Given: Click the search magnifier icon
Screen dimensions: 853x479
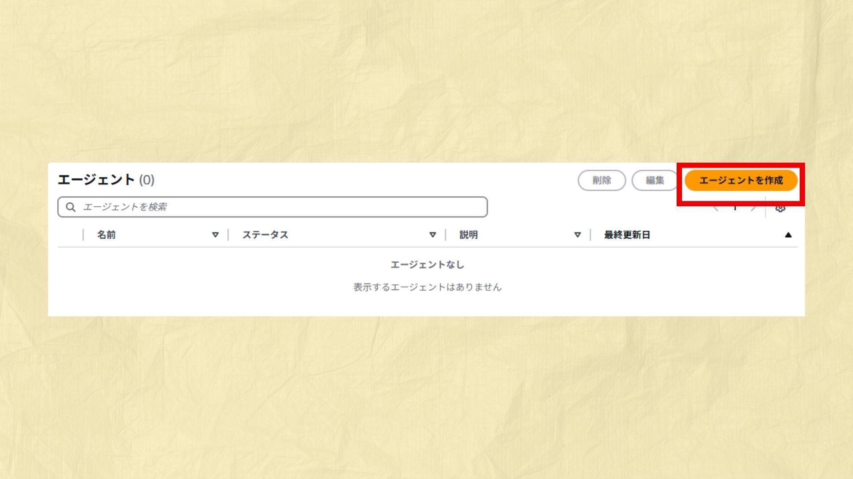Looking at the screenshot, I should click(x=71, y=207).
